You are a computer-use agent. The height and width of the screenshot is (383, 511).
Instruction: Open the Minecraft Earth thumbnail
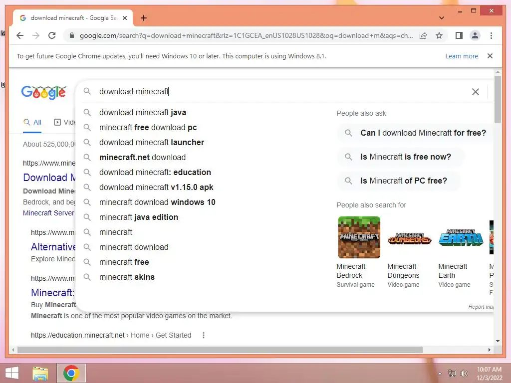(461, 237)
